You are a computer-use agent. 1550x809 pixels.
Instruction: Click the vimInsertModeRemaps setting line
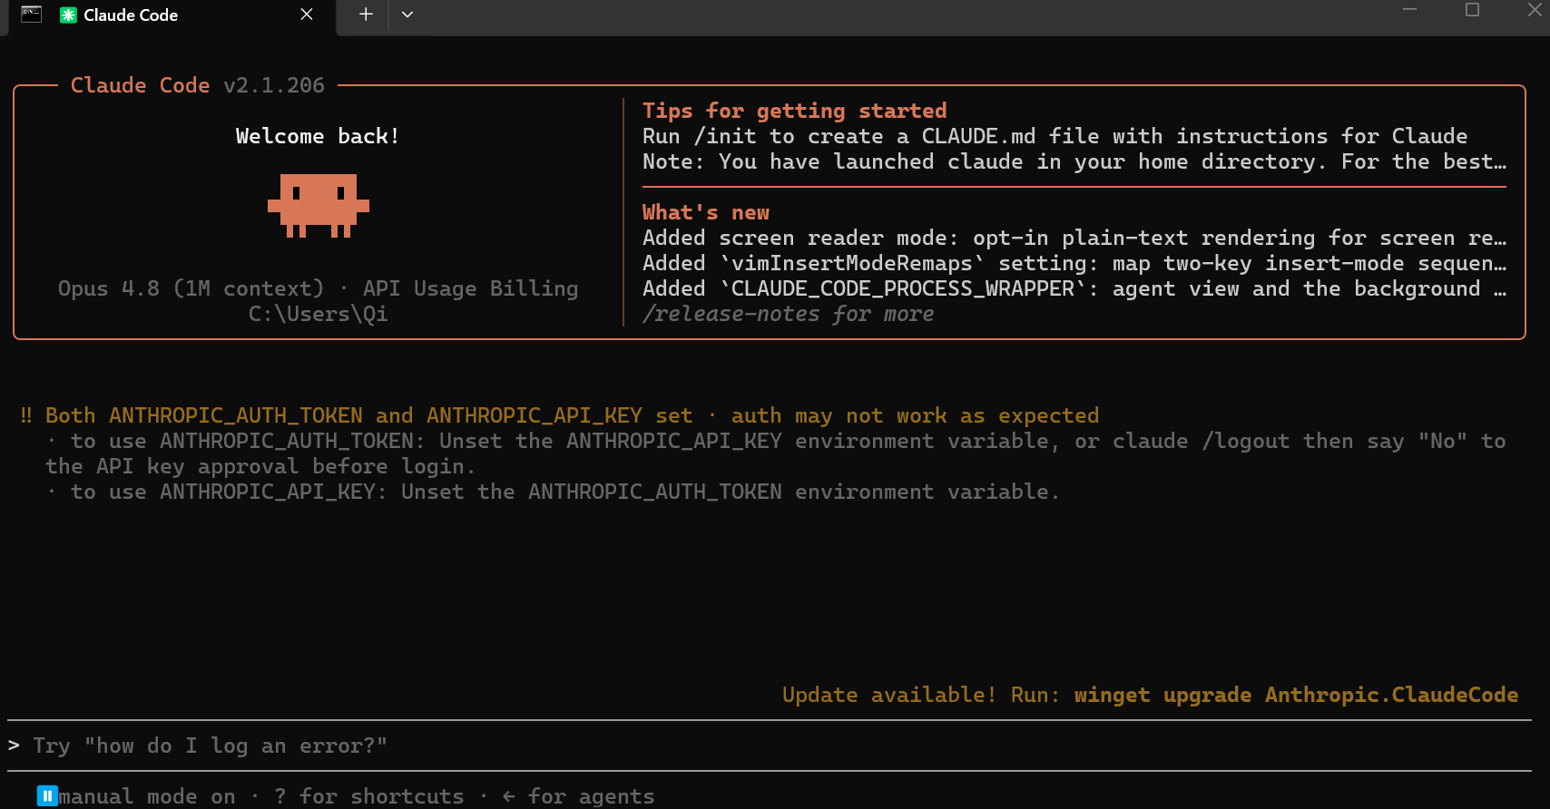pyautogui.click(x=1074, y=263)
